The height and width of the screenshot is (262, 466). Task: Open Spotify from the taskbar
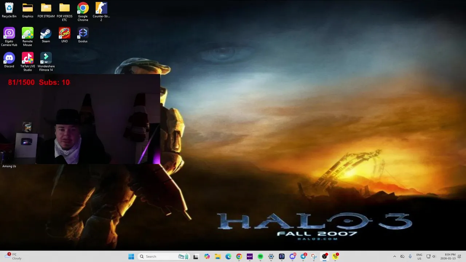(260, 257)
